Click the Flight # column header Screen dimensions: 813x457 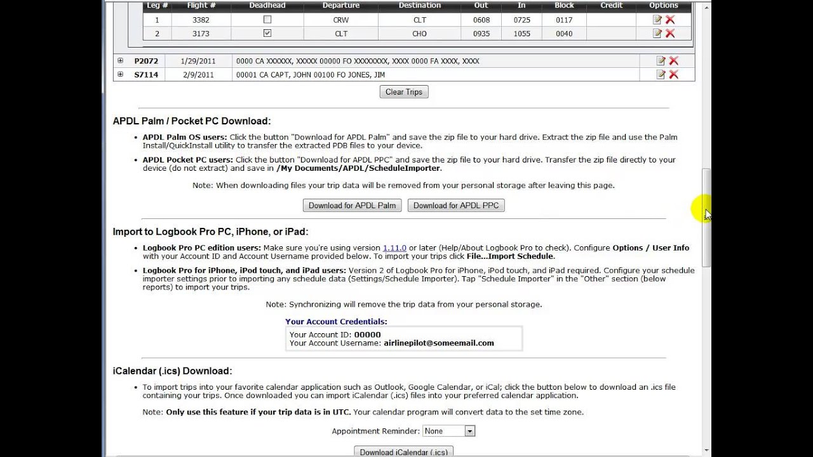[201, 5]
